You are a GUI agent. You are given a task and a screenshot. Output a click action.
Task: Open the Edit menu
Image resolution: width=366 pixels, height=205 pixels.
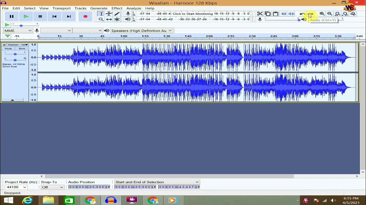tap(16, 8)
